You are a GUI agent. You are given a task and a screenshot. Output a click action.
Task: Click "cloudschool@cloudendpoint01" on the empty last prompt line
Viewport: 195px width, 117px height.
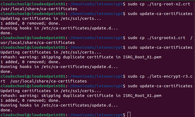tap(33, 115)
